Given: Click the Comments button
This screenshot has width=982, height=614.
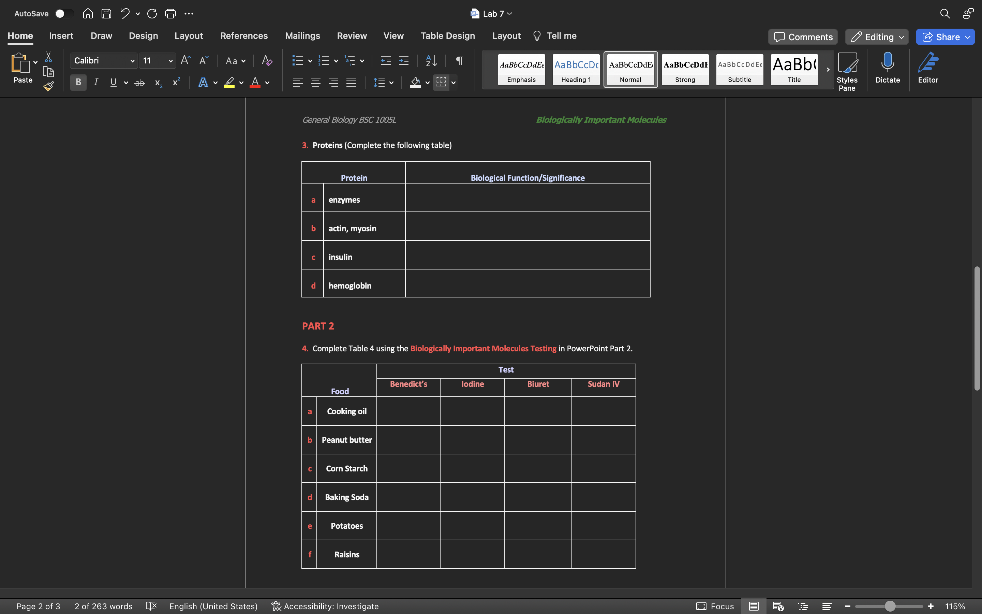Looking at the screenshot, I should [802, 36].
